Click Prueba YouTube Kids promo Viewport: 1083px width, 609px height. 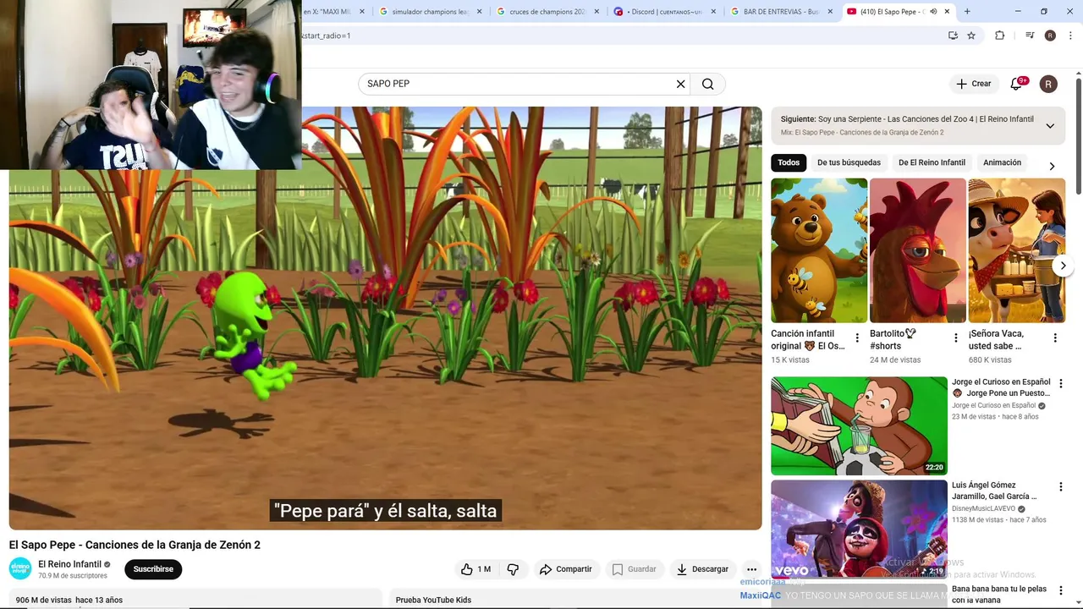tap(433, 600)
